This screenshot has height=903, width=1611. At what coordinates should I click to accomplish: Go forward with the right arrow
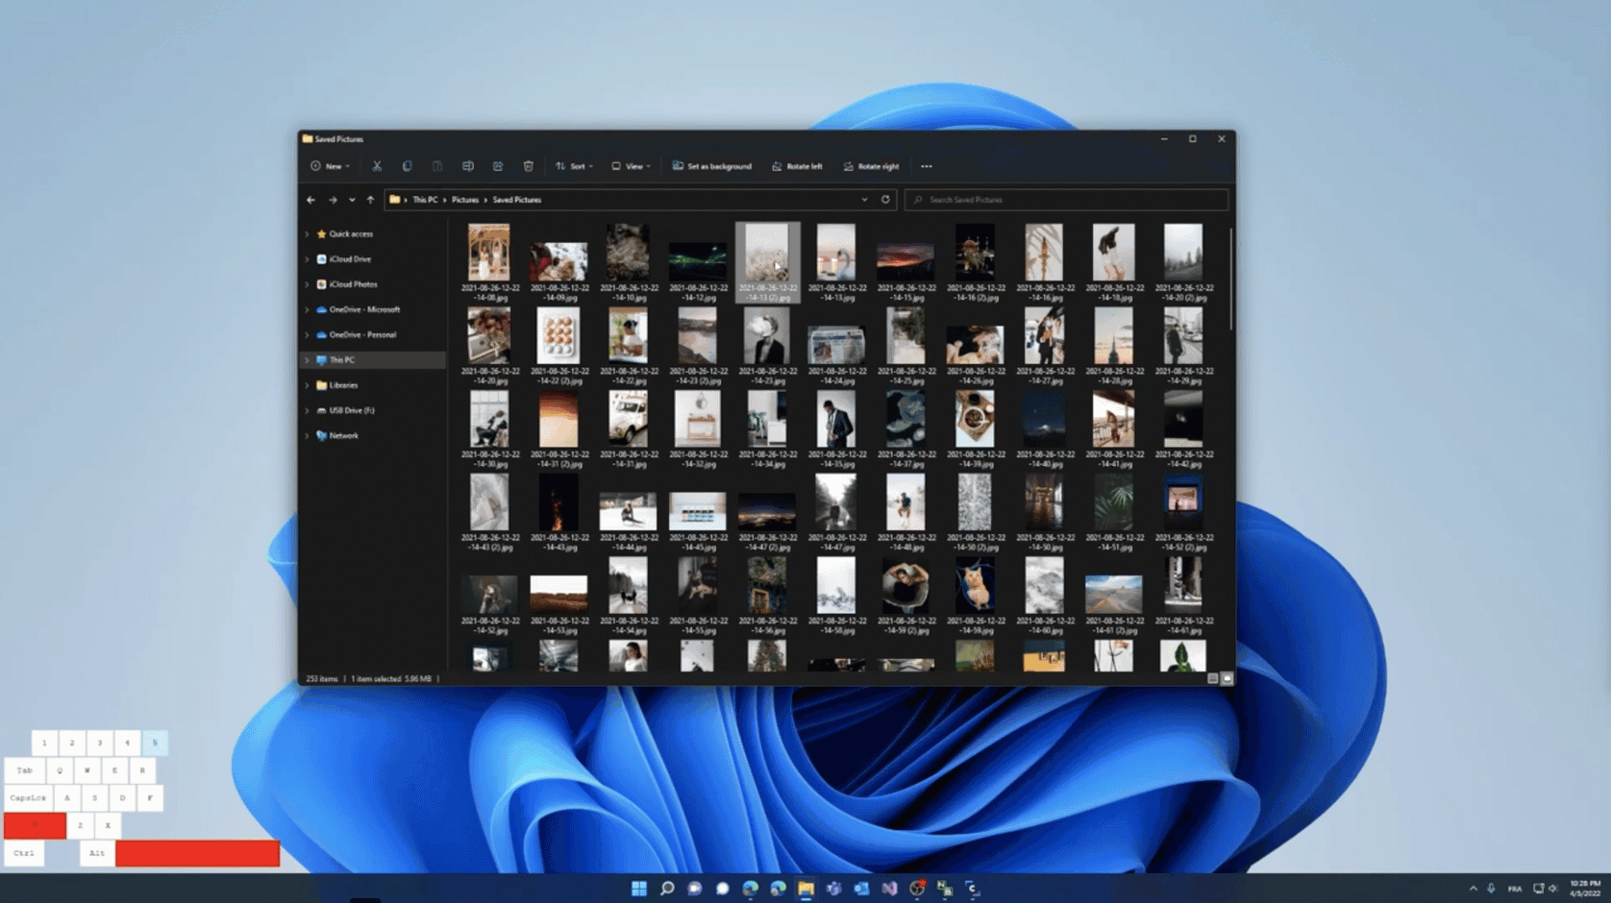tap(333, 200)
